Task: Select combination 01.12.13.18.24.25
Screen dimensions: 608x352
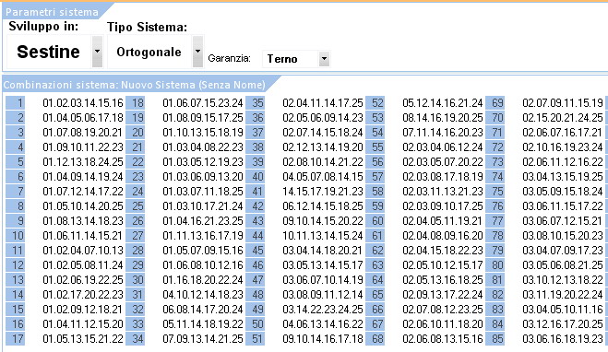Action: (83, 162)
